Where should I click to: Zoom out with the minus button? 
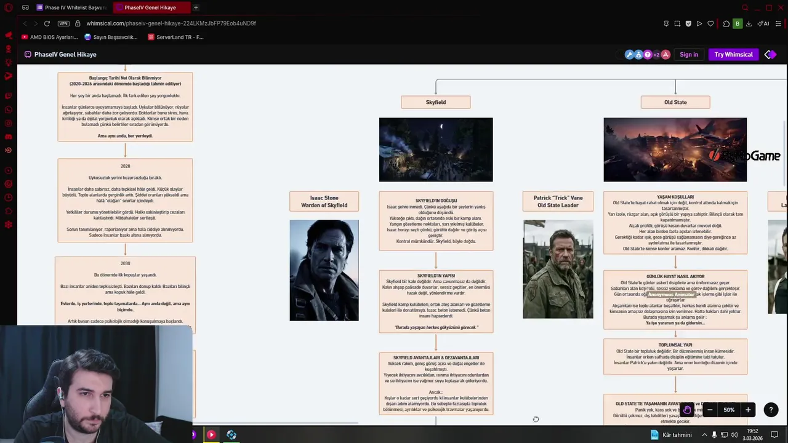pos(710,410)
